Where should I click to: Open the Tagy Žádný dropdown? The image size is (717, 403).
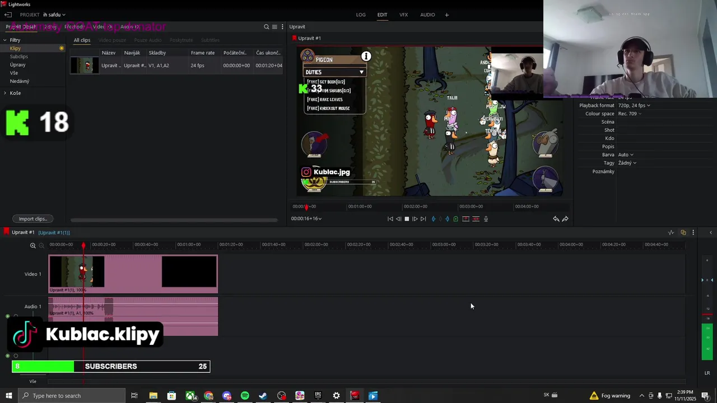(x=627, y=163)
